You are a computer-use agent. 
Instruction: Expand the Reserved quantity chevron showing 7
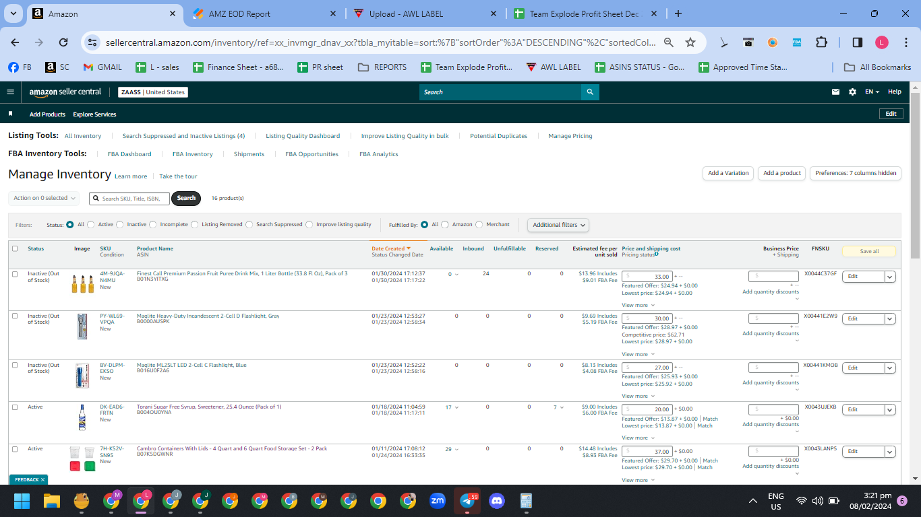click(561, 407)
